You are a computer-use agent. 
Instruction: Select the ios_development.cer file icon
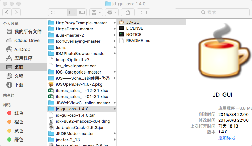point(51,66)
